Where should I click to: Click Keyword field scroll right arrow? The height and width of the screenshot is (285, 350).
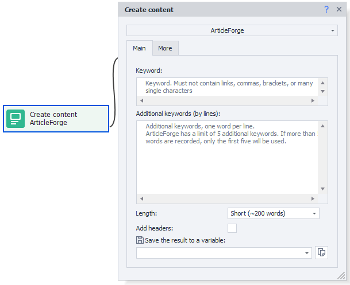(x=313, y=100)
